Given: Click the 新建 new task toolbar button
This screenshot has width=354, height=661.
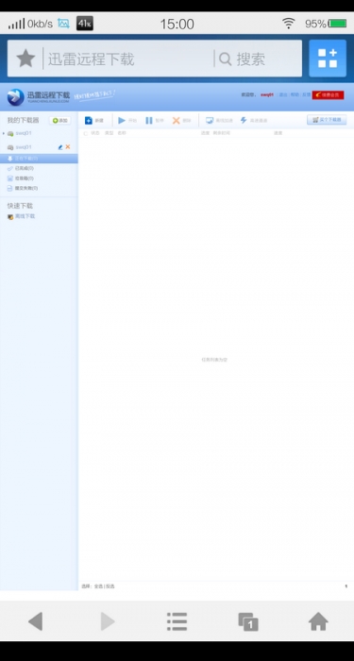Looking at the screenshot, I should [x=94, y=121].
